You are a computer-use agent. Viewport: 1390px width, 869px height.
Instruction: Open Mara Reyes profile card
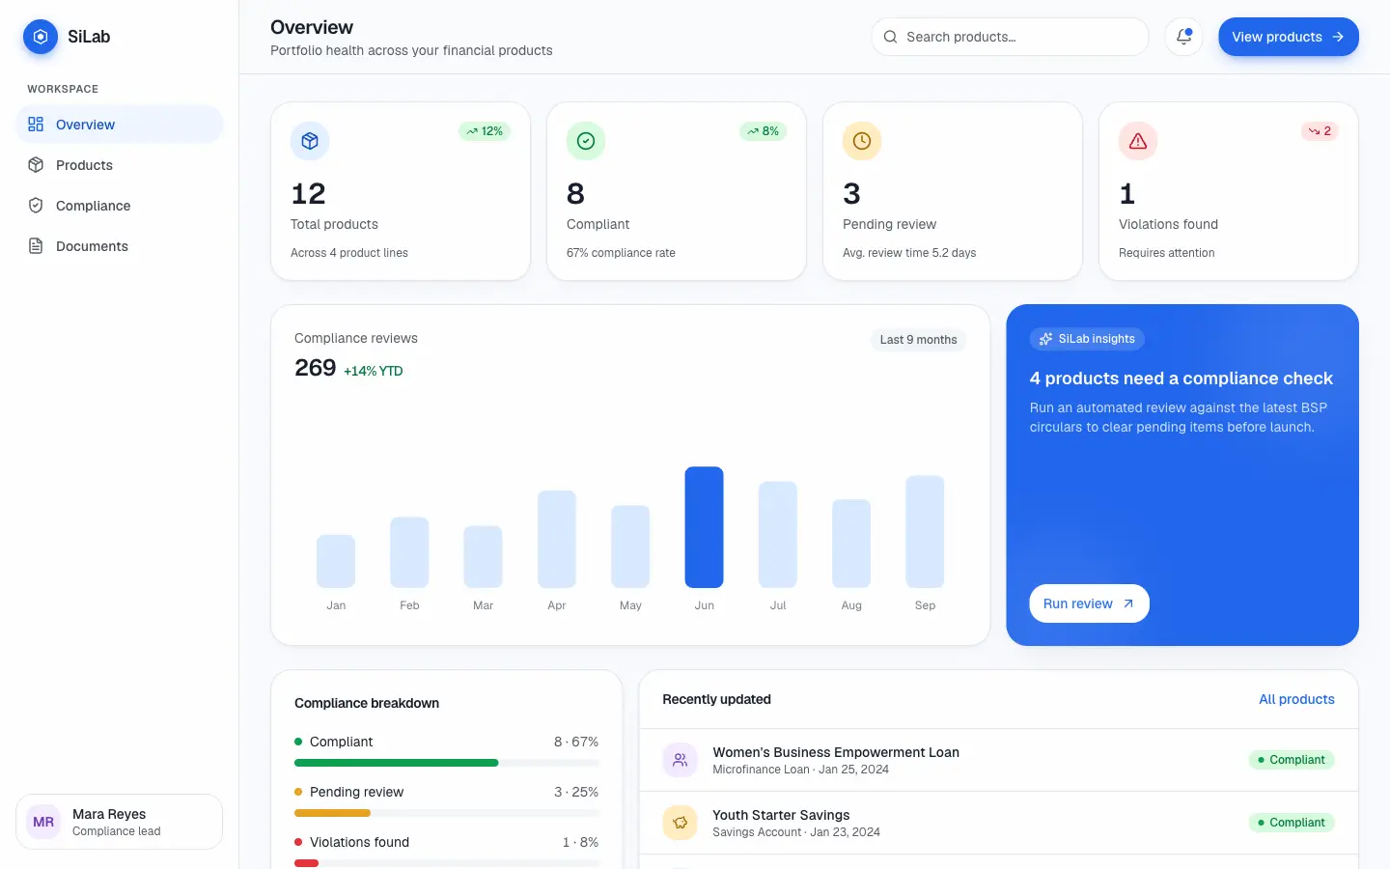tap(120, 822)
